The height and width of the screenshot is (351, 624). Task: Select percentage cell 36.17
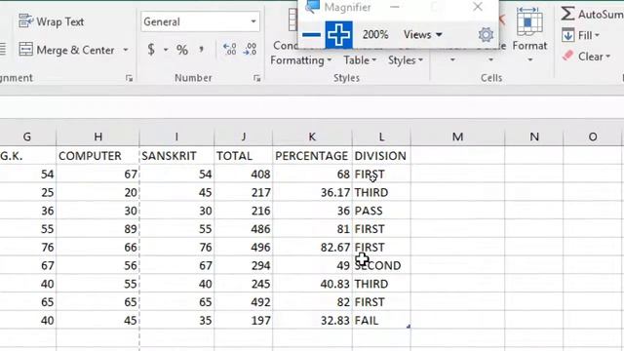(x=312, y=192)
